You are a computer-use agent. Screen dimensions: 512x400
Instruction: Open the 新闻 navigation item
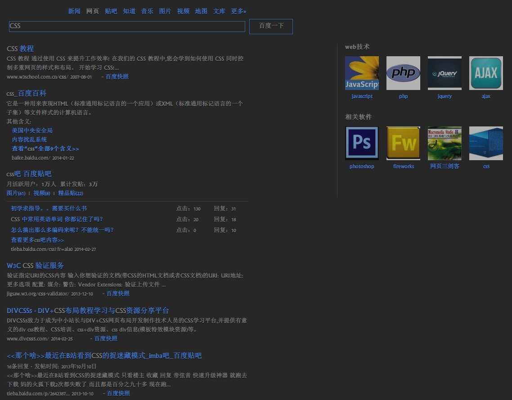74,11
